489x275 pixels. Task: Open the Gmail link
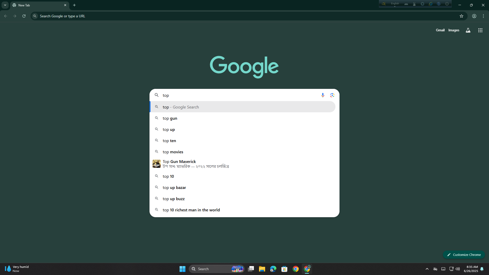440,30
